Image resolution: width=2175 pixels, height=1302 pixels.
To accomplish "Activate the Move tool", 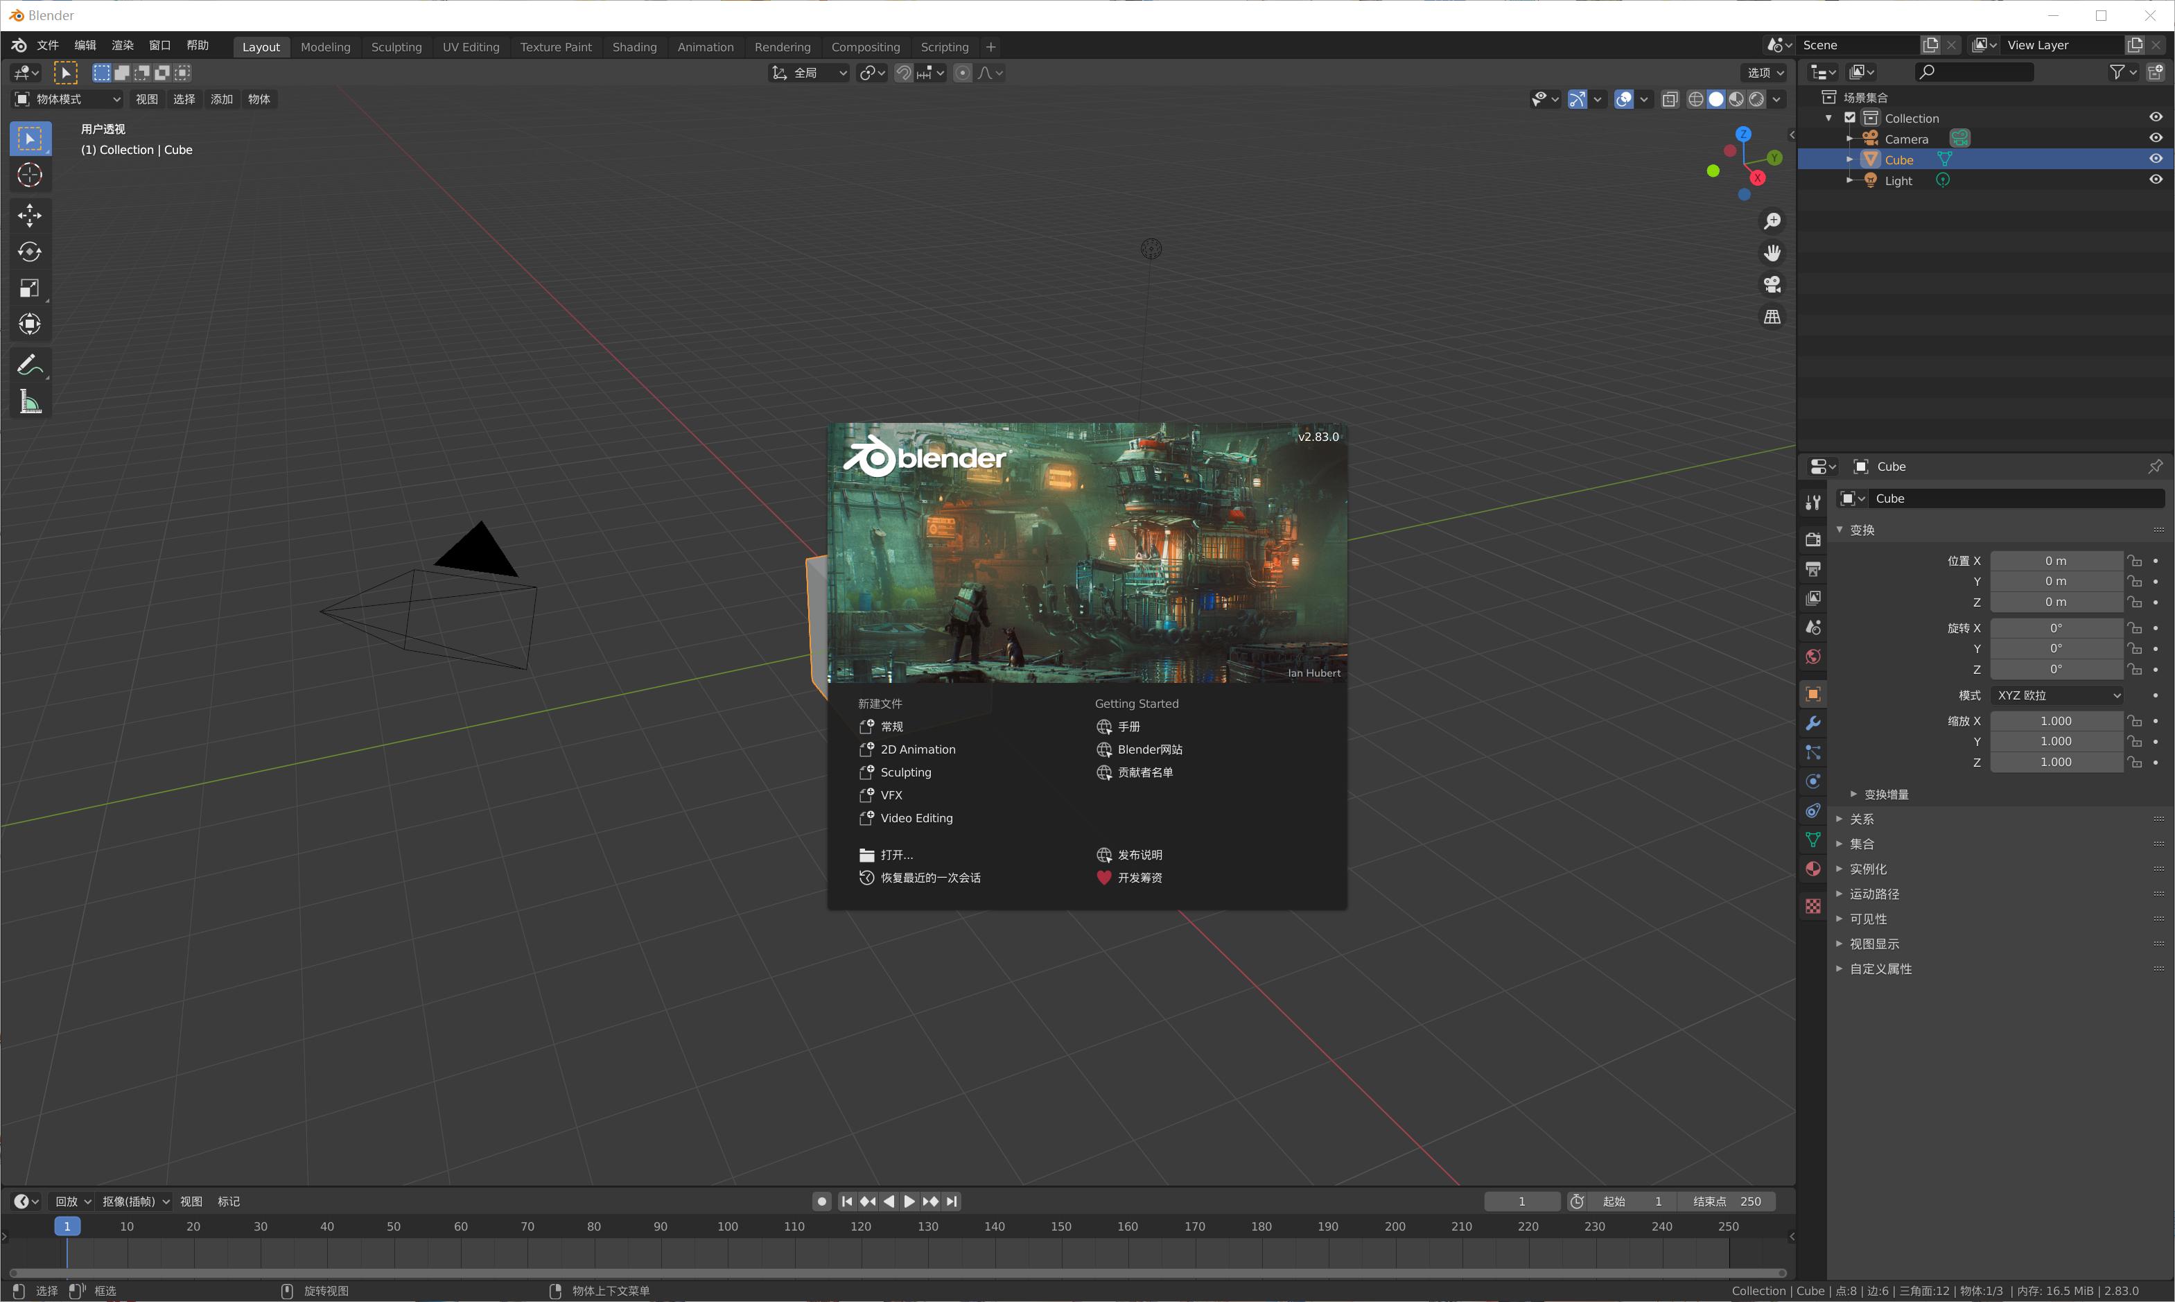I will [x=30, y=215].
